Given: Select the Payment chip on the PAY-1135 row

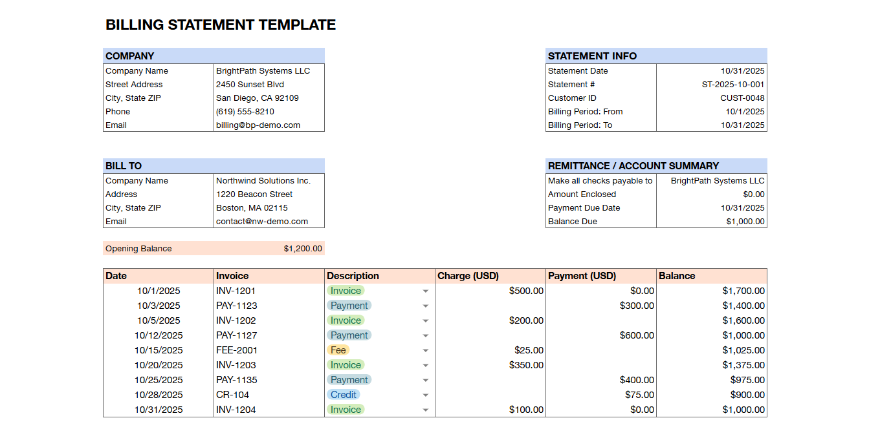Looking at the screenshot, I should (349, 380).
